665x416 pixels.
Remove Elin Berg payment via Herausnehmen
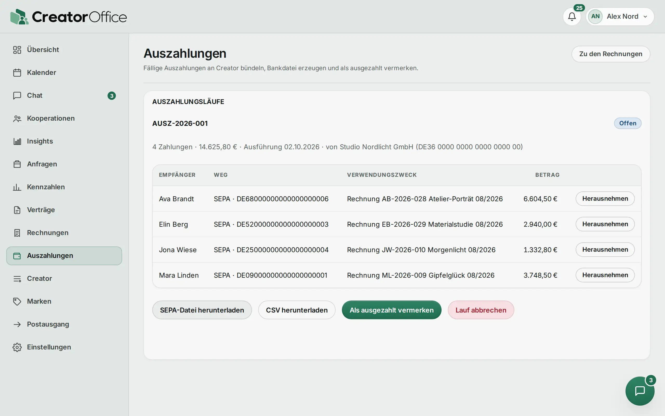[x=605, y=224]
